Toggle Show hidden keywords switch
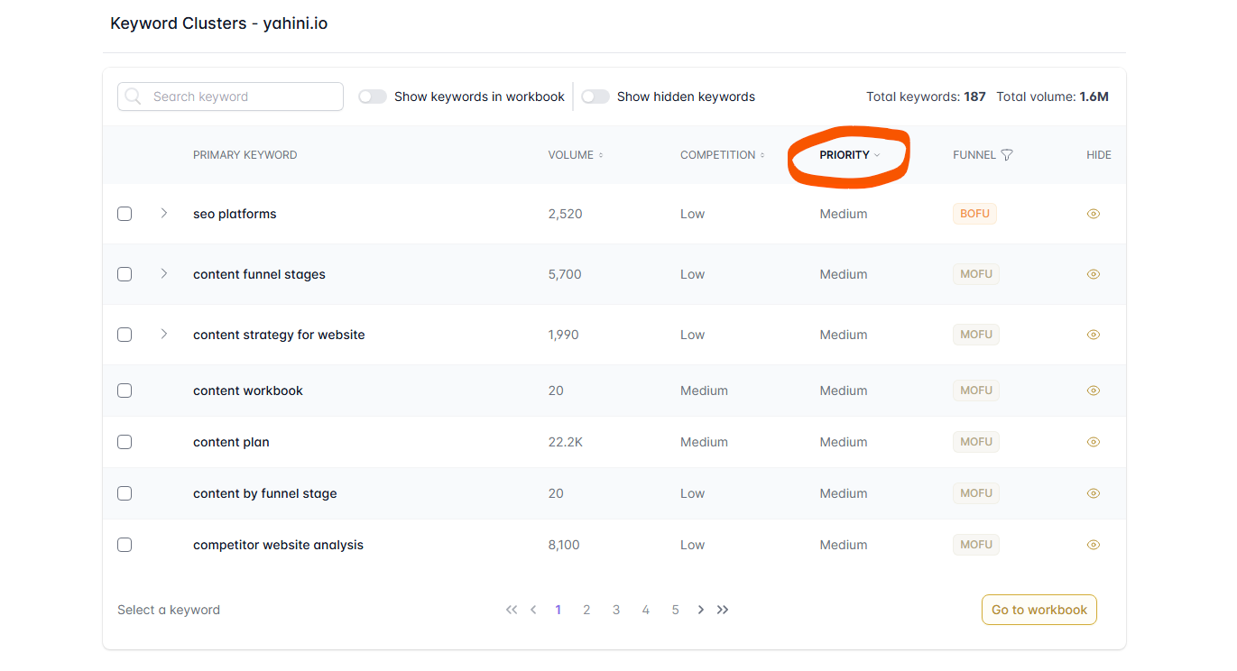 [595, 97]
